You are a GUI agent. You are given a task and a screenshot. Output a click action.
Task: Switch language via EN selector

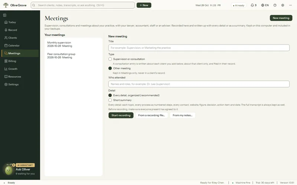(265, 5)
